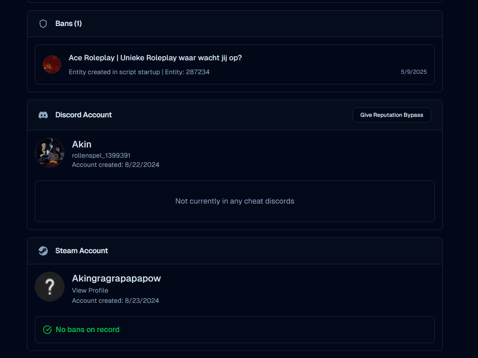Image resolution: width=478 pixels, height=358 pixels.
Task: Select the Discord Account heading
Action: [x=84, y=115]
